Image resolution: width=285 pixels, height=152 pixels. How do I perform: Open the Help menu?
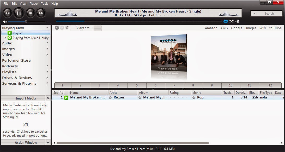coord(54,3)
